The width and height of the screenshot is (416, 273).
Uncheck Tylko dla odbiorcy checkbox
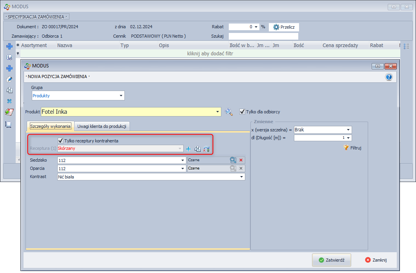click(242, 112)
